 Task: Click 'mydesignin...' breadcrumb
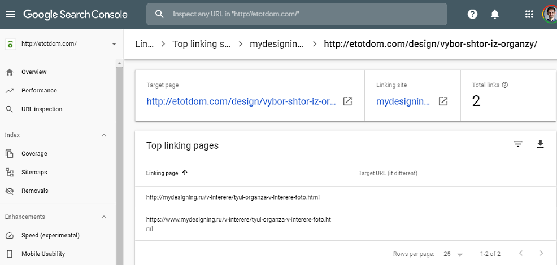click(x=277, y=44)
